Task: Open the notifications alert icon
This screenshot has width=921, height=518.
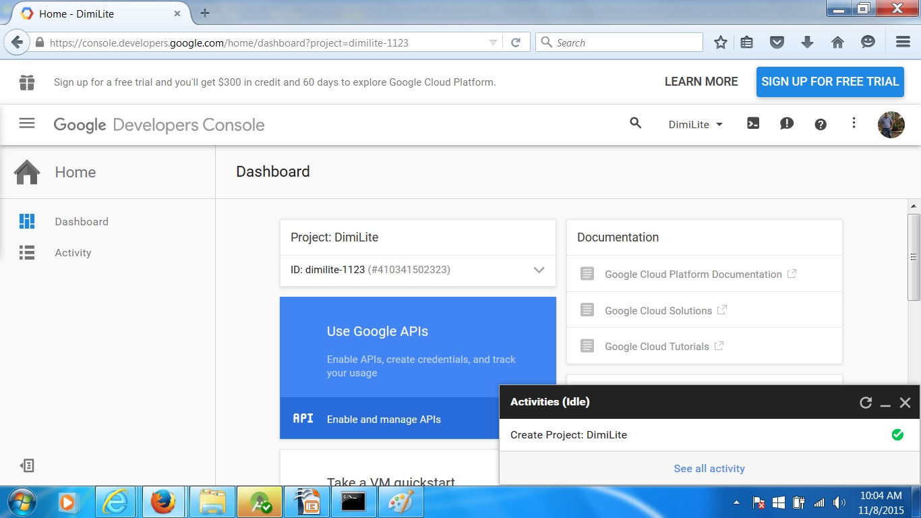Action: 787,124
